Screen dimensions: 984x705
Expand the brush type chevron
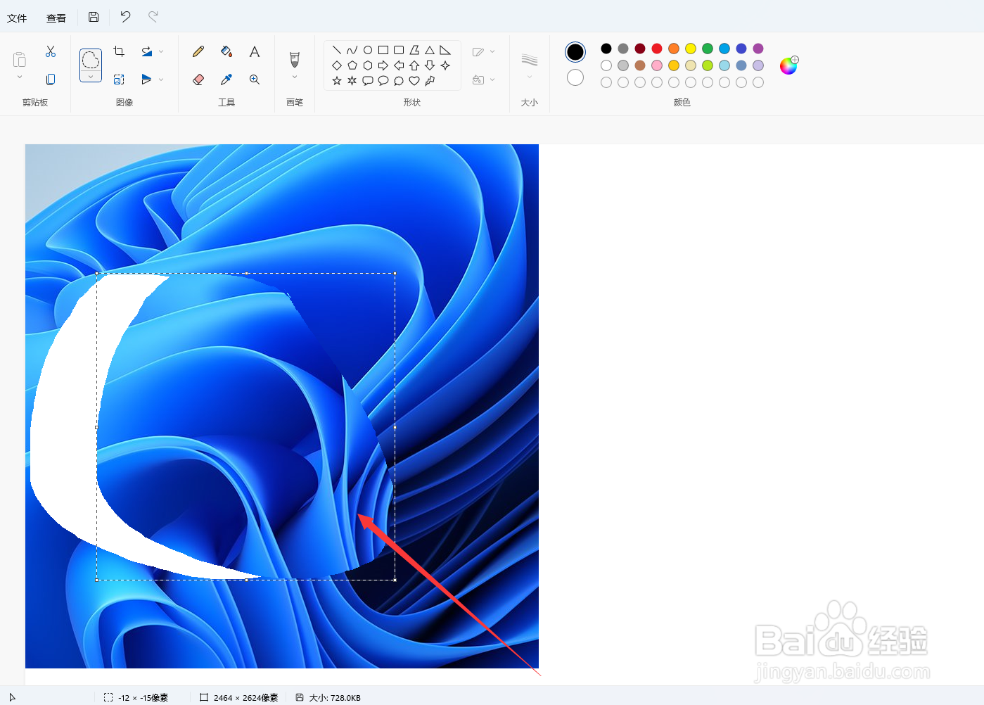point(295,77)
